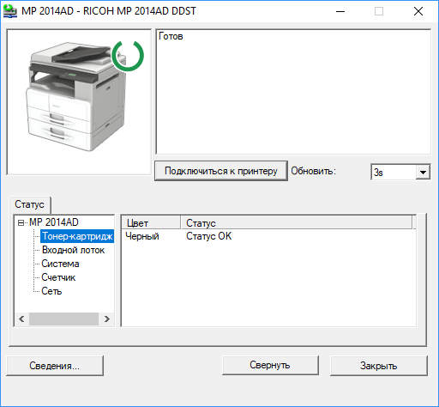Click the Цвет column header

[x=151, y=222]
